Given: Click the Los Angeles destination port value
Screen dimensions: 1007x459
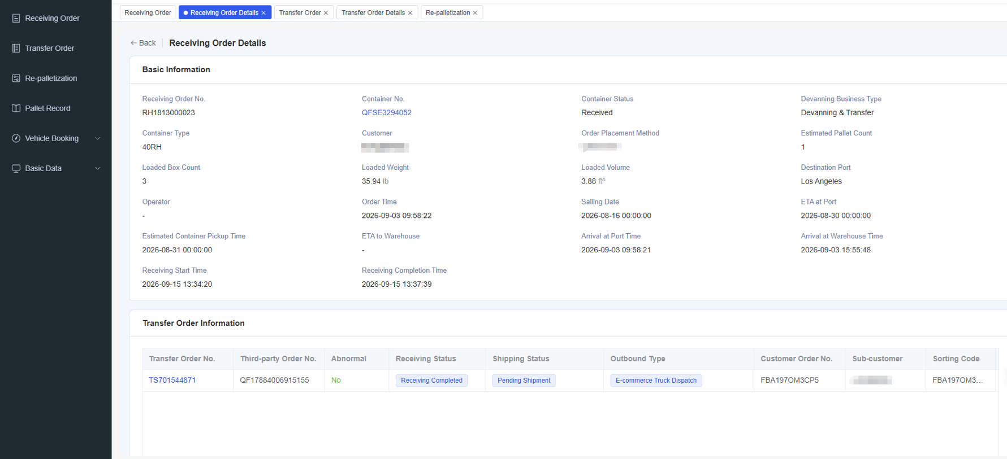Looking at the screenshot, I should click(821, 181).
